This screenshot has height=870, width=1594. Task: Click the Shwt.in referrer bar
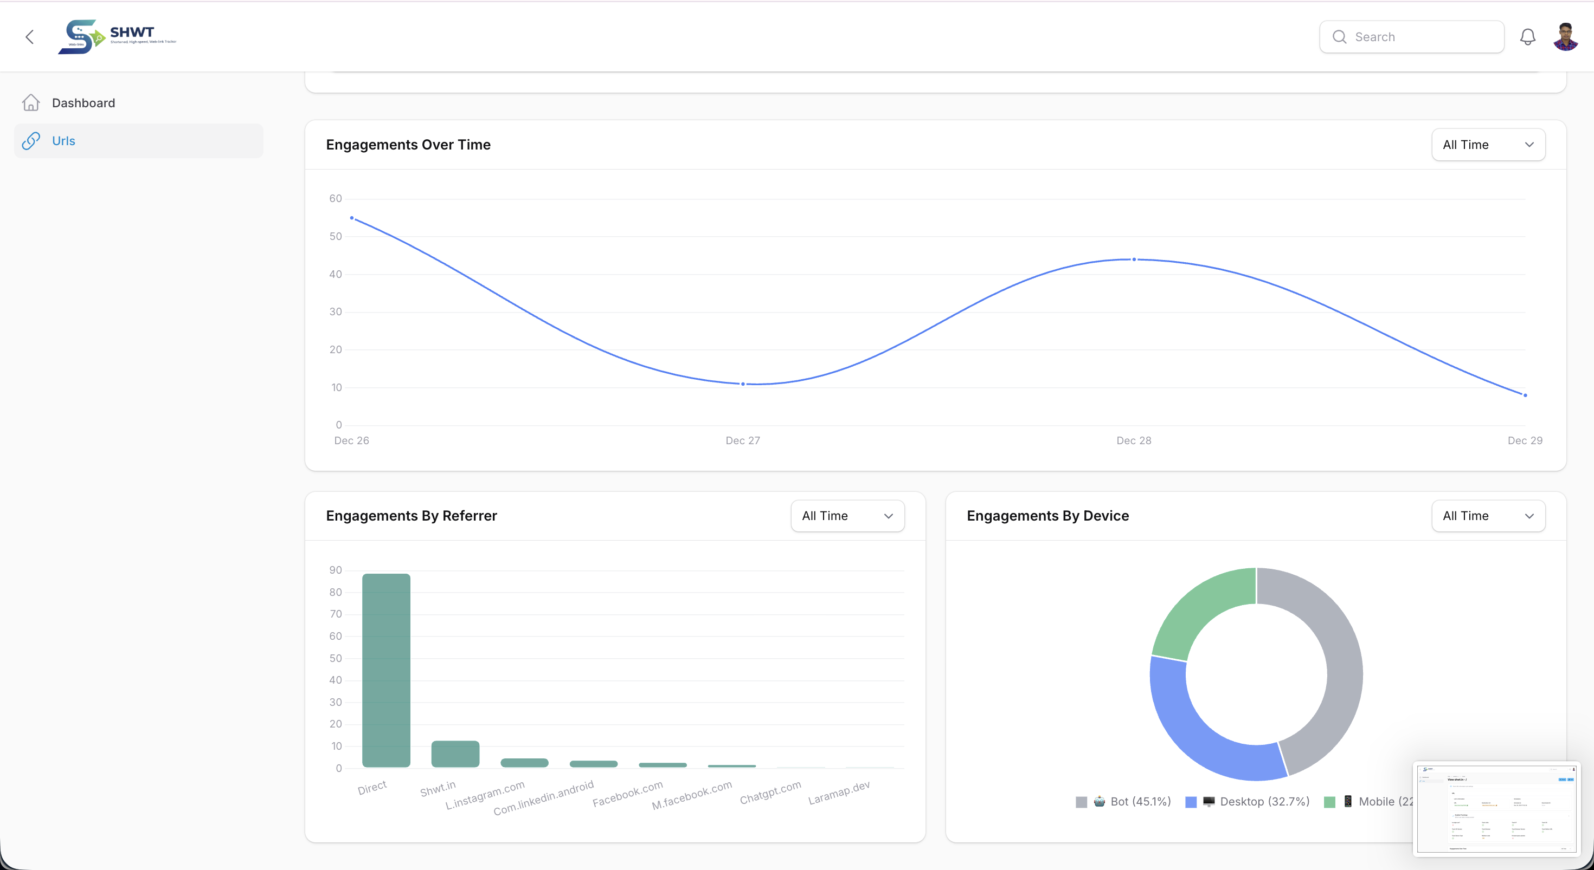[455, 754]
